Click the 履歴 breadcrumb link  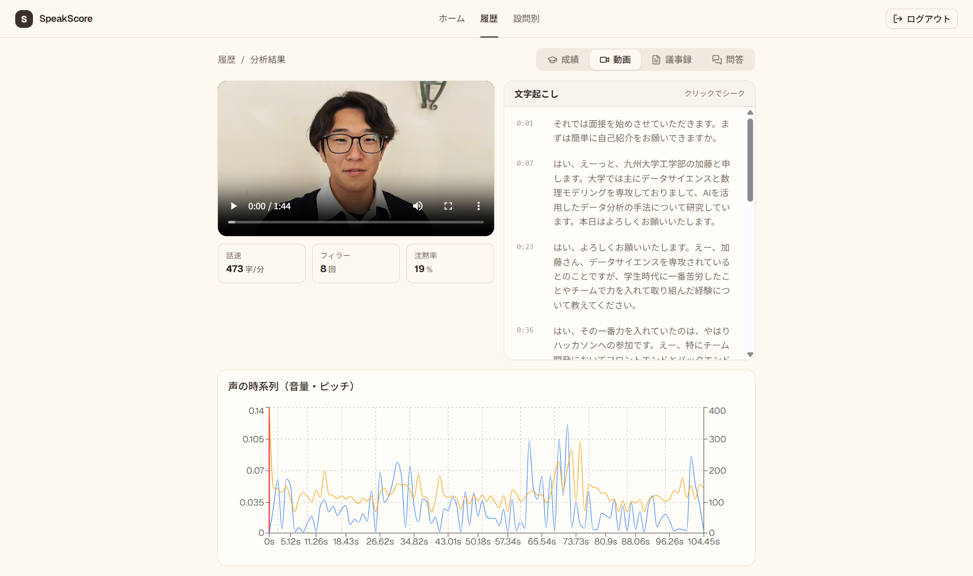pos(227,60)
